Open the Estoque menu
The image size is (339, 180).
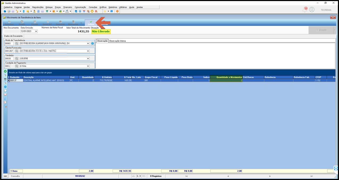[49, 7]
